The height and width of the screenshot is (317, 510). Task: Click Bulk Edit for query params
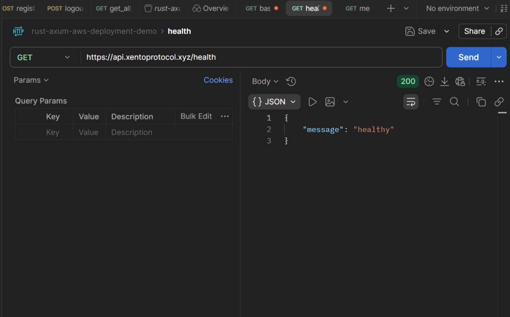pos(196,116)
